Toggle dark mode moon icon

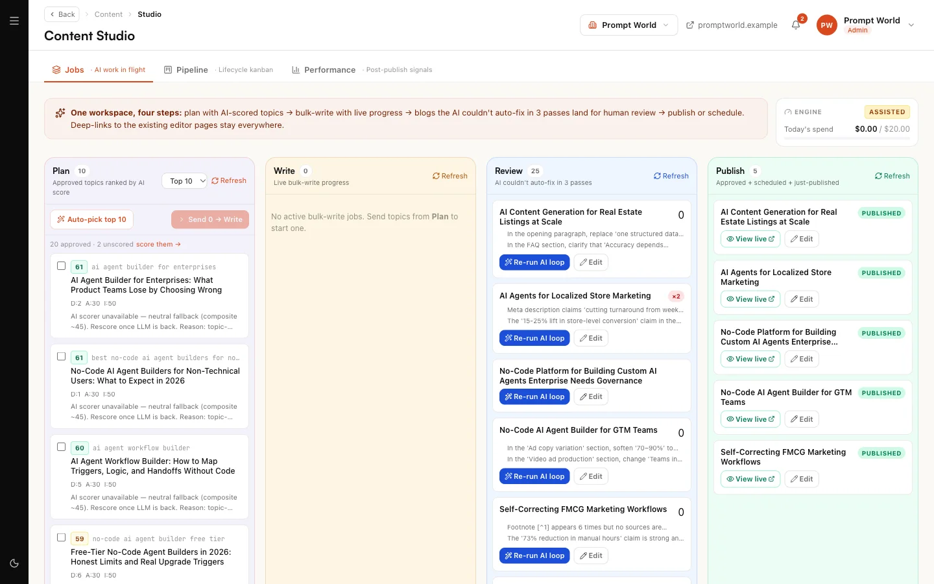pyautogui.click(x=14, y=563)
